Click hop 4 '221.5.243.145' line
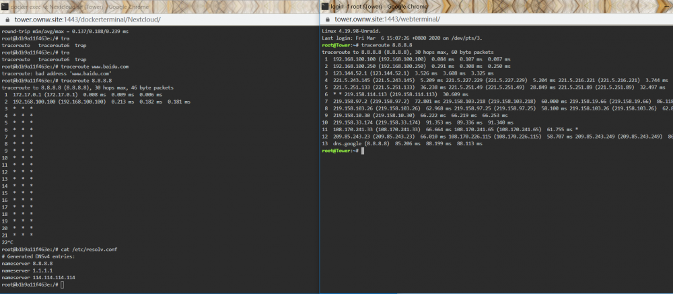 pyautogui.click(x=495, y=80)
